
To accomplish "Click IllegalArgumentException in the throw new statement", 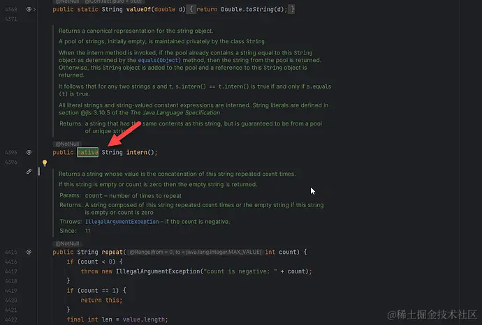I will 158,271.
